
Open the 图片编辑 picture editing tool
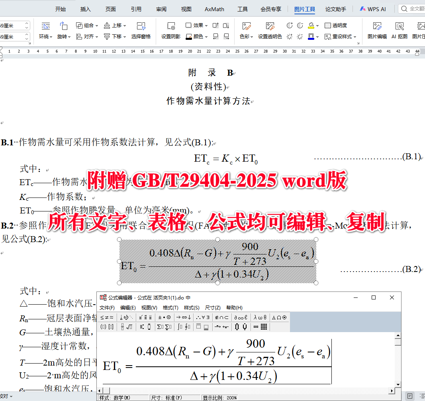click(377, 30)
